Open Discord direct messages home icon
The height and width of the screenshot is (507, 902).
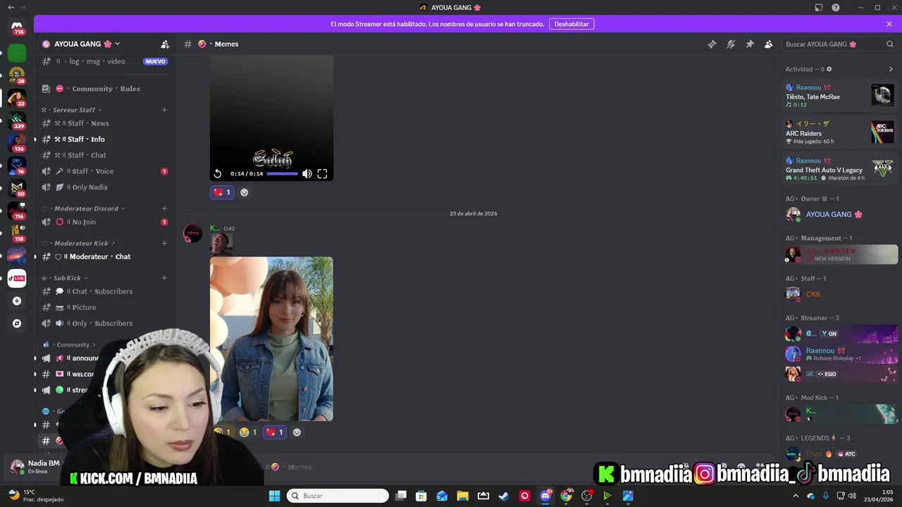[17, 27]
